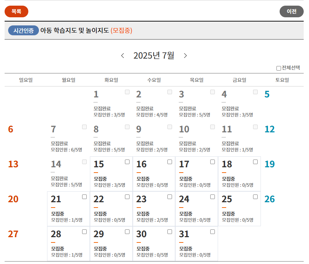Click the 목록 button

(16, 11)
